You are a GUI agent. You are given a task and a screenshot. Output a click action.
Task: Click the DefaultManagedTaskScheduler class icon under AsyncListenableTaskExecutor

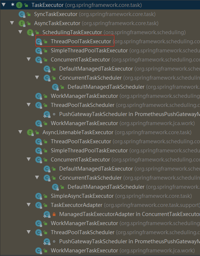tap(55, 187)
